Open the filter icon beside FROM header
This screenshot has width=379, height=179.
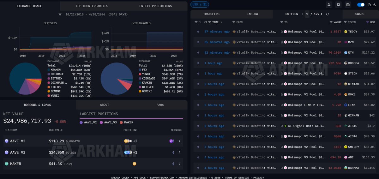(234, 22)
